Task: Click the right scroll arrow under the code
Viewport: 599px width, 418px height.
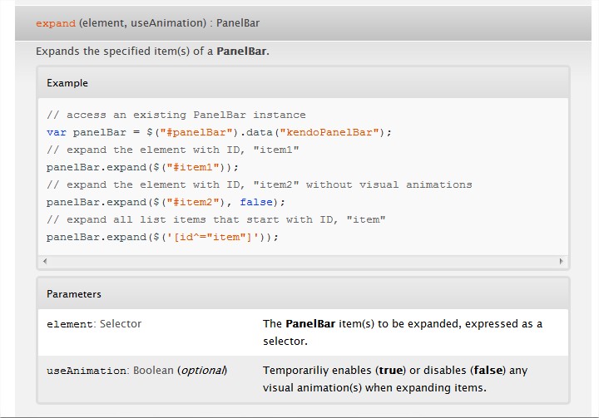Action: [562, 261]
